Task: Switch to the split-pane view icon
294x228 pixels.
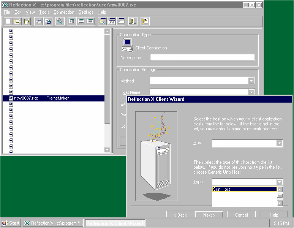Action: pos(72,21)
